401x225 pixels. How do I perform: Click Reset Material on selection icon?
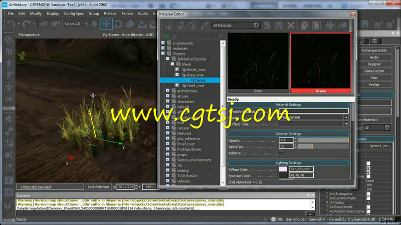click(180, 25)
